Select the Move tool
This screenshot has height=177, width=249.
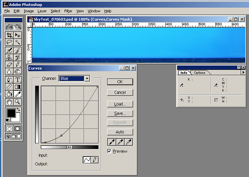[18, 35]
